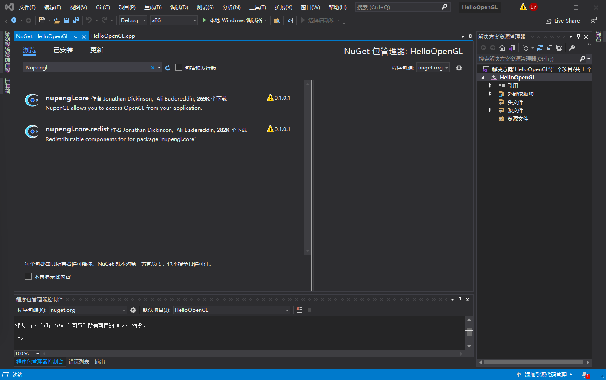Expand the 引用 node

click(x=490, y=85)
